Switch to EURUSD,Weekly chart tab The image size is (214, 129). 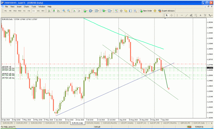(93, 123)
